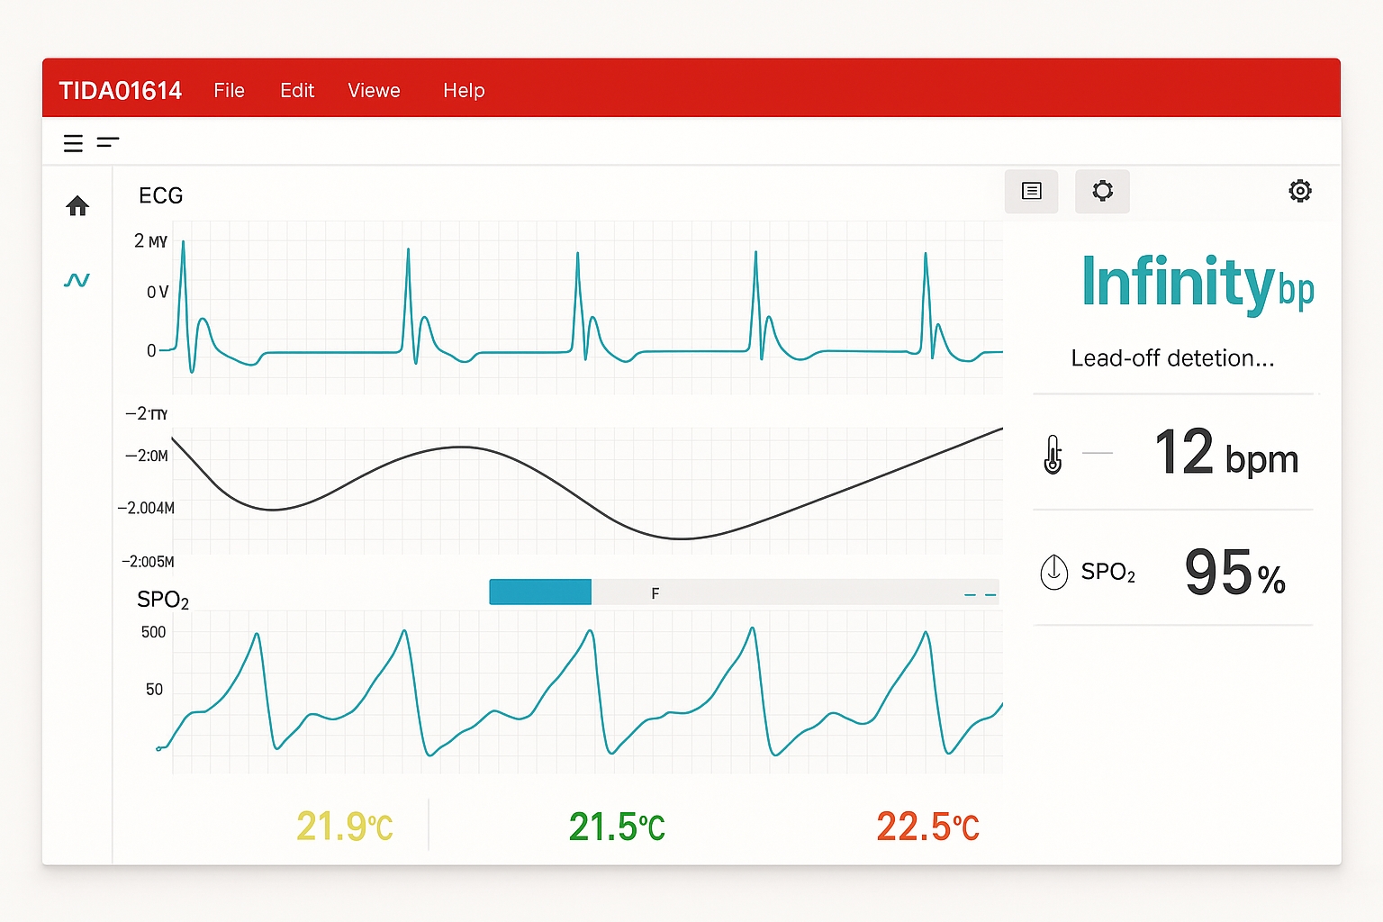1383x922 pixels.
Task: Open the highlighted gear settings above Infinity bp
Action: [1102, 191]
